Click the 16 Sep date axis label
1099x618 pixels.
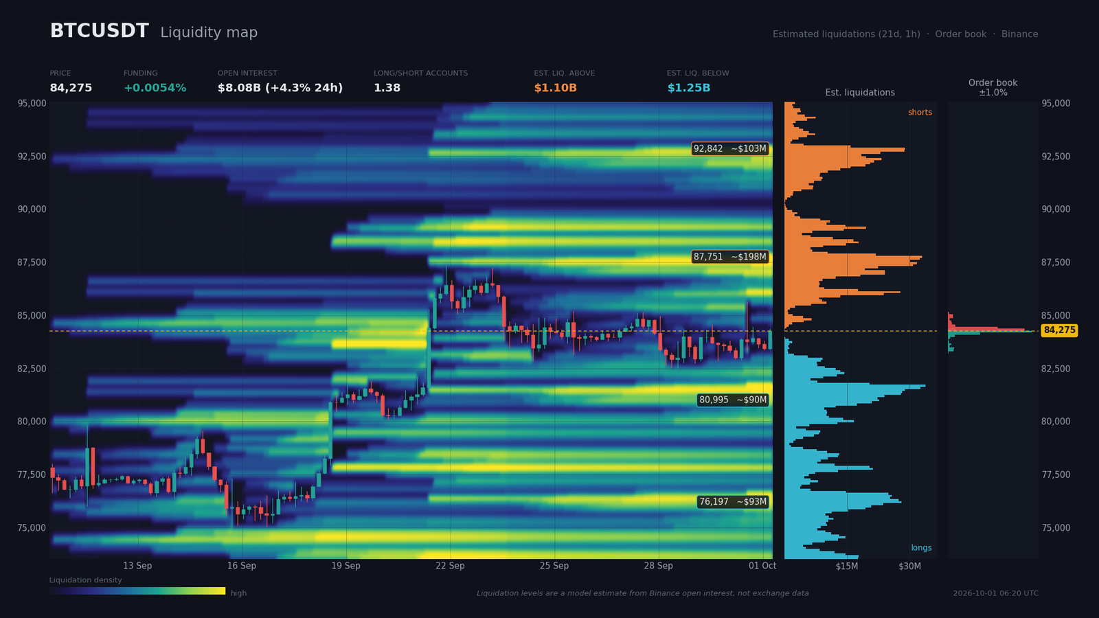click(x=242, y=566)
